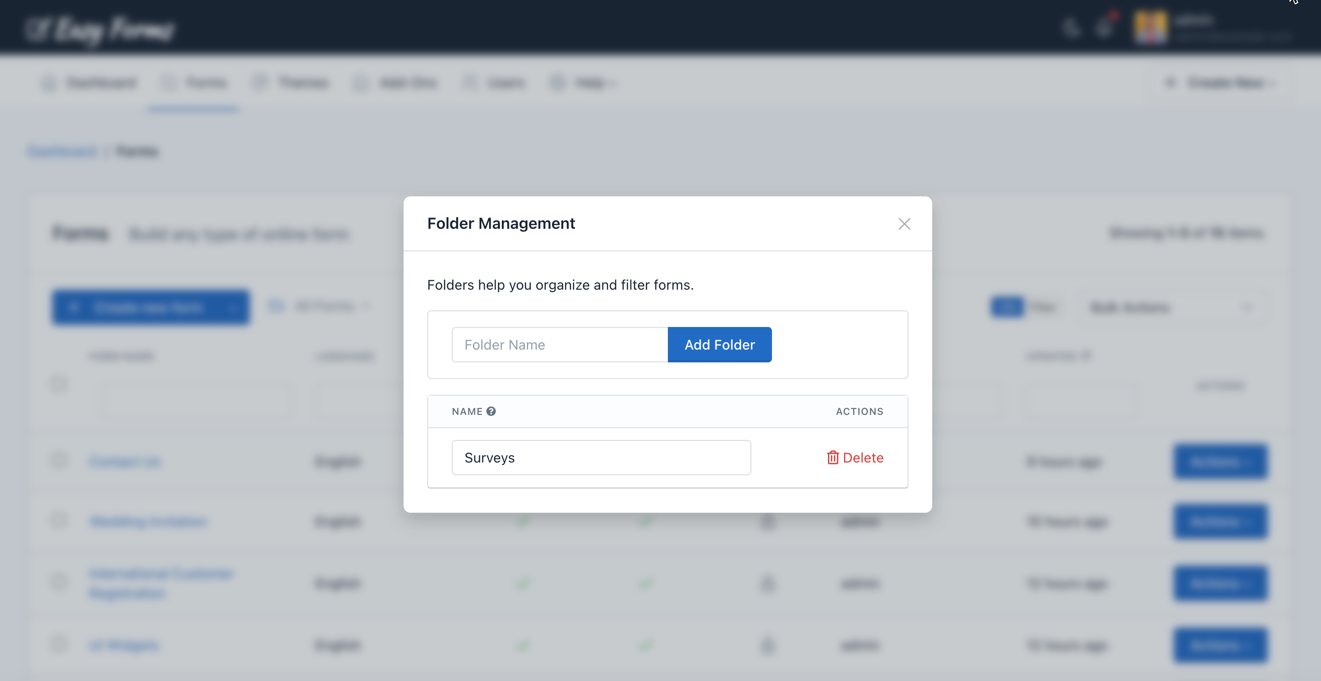Image resolution: width=1321 pixels, height=681 pixels.
Task: Click the trash icon beside Delete
Action: click(x=833, y=458)
